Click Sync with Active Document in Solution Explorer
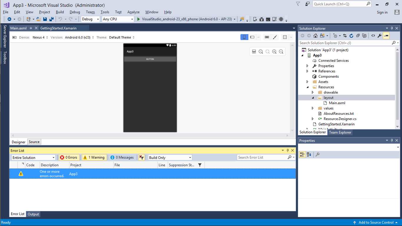This screenshot has height=226, width=402. click(345, 36)
